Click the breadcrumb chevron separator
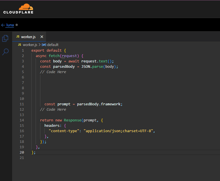Image resolution: width=220 pixels, height=181 pixels. pos(40,45)
